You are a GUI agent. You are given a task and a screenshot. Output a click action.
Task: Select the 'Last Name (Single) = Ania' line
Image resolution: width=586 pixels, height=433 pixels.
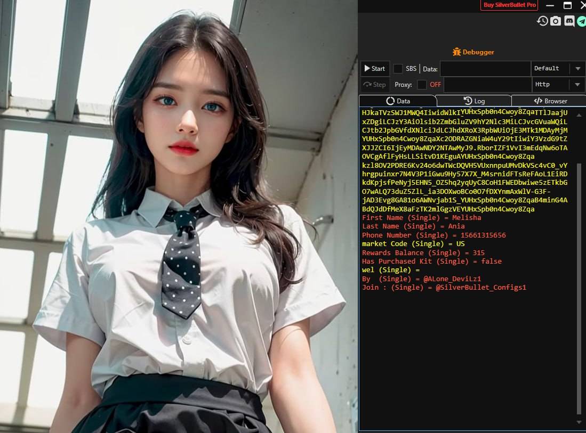click(413, 226)
